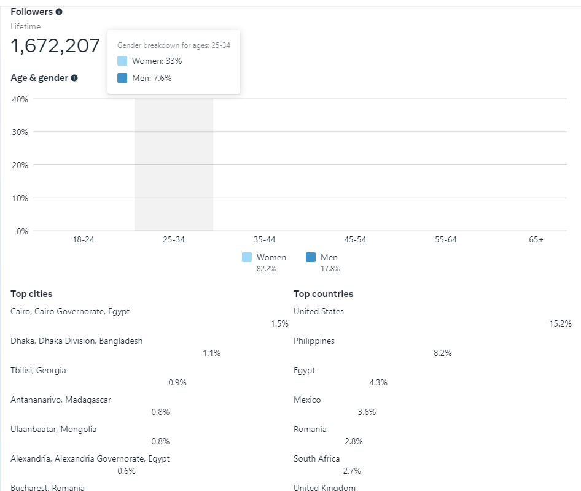
Task: Click the 18-24 age axis label
Action: 84,239
